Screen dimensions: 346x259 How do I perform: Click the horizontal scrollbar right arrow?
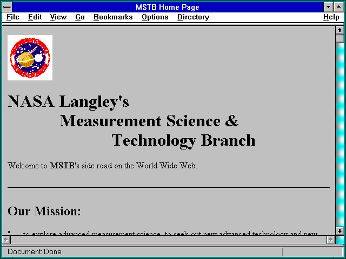click(330, 240)
